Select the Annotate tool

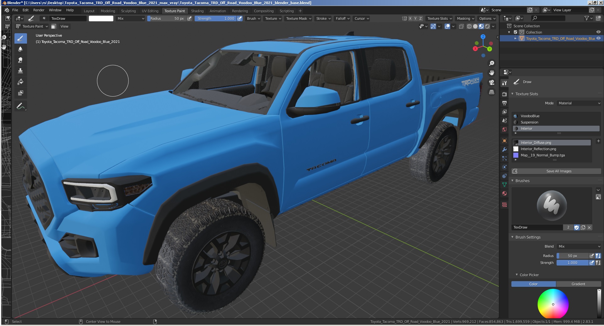point(20,106)
